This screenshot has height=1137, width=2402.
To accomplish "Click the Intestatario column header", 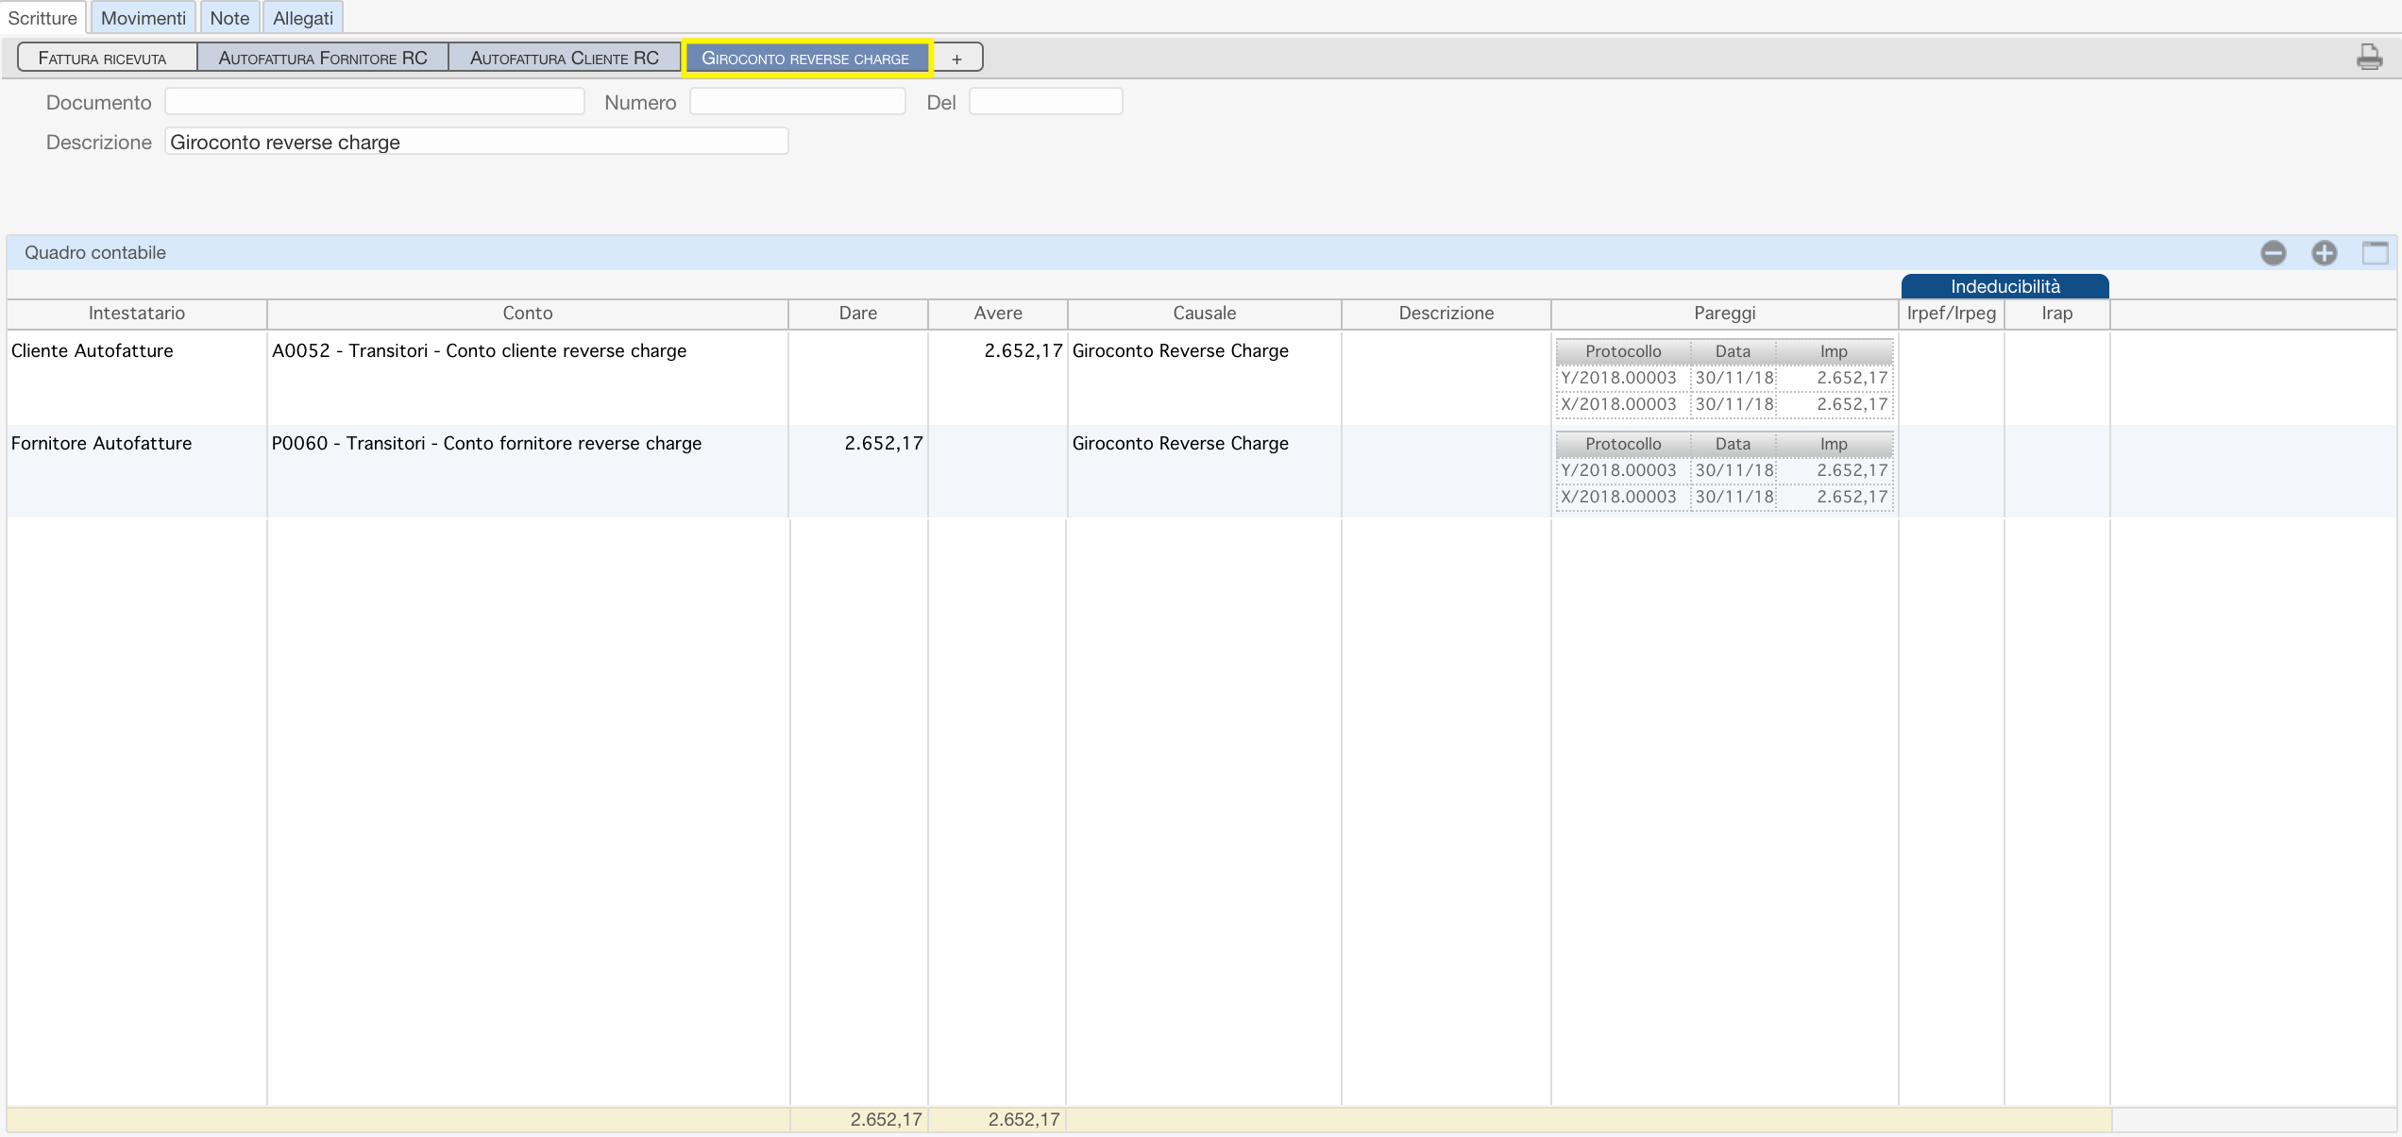I will pyautogui.click(x=137, y=314).
